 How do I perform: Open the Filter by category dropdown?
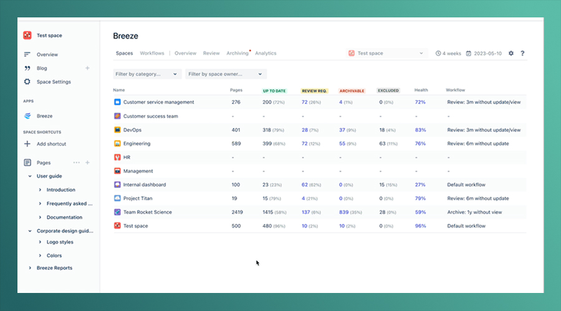pos(147,74)
